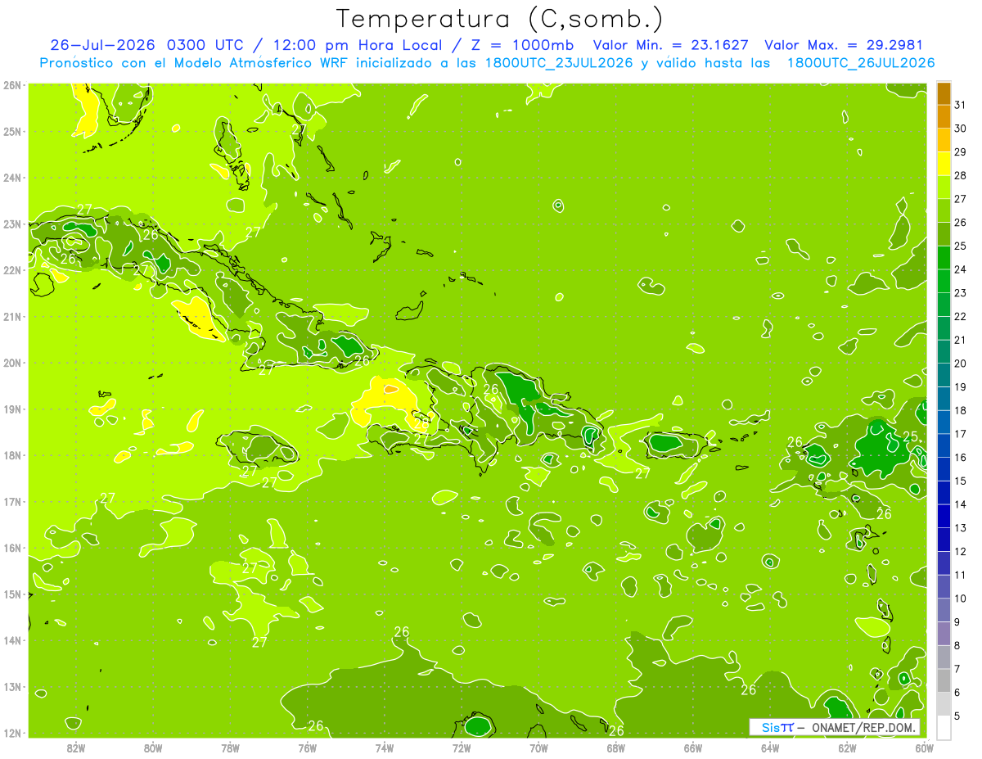The image size is (982, 759).
Task: Click the legend value 28
Action: [x=960, y=175]
